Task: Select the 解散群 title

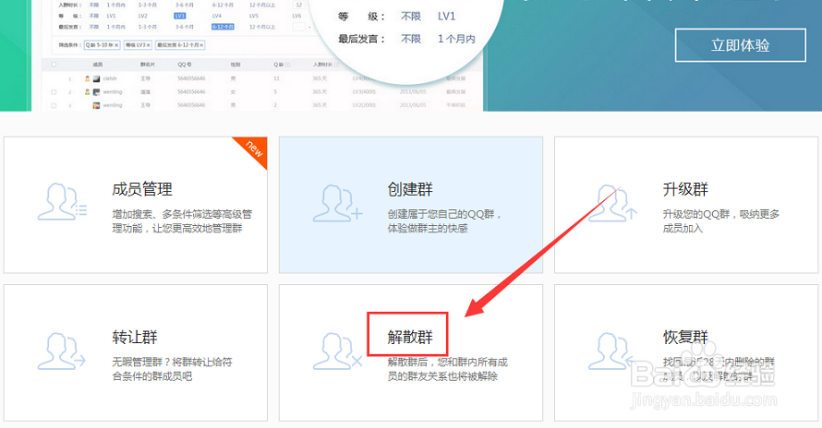Action: point(410,337)
